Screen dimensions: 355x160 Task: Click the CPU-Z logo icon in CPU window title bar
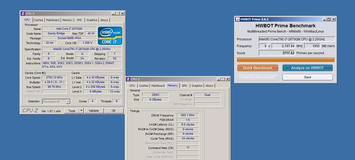(22, 14)
